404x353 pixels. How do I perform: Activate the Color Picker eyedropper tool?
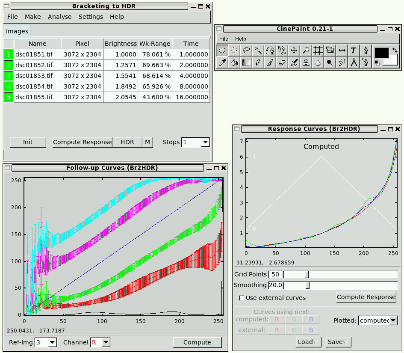222,62
